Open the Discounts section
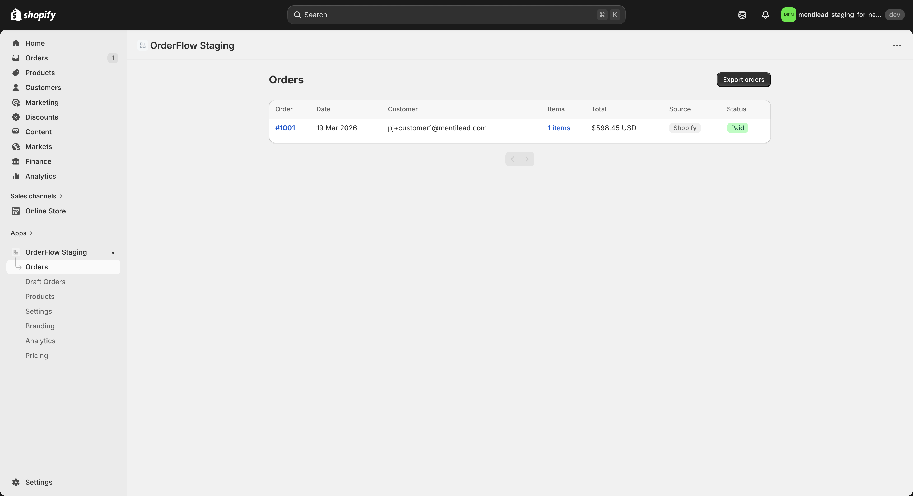 point(41,117)
